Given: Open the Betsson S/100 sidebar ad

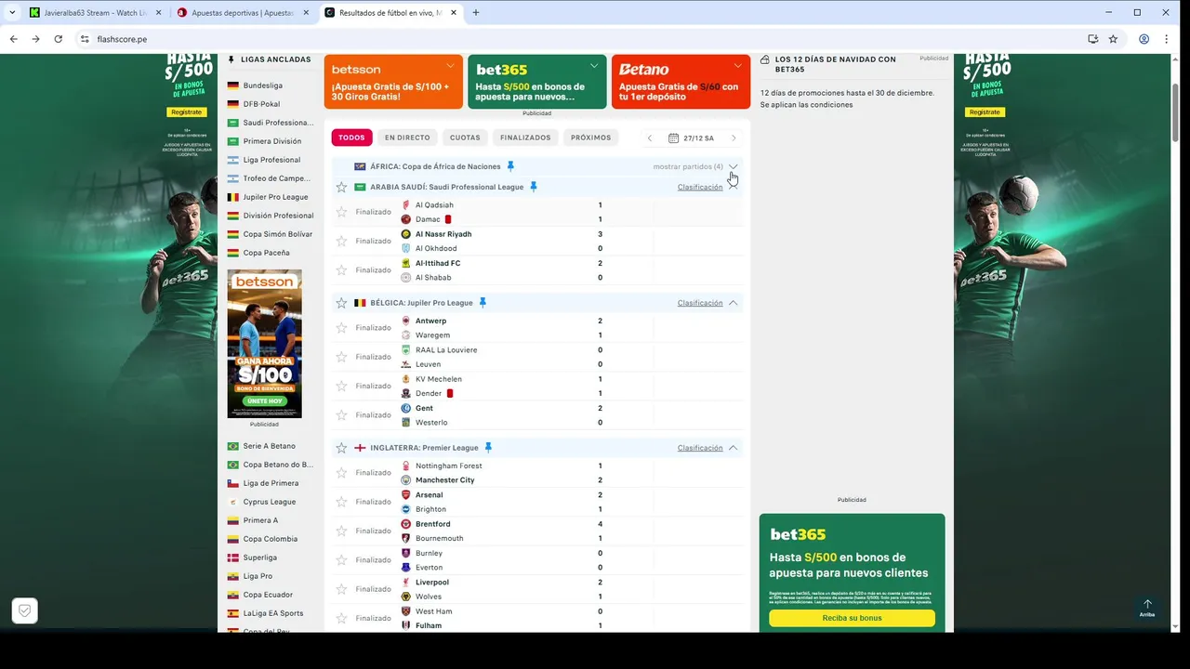Looking at the screenshot, I should (264, 344).
